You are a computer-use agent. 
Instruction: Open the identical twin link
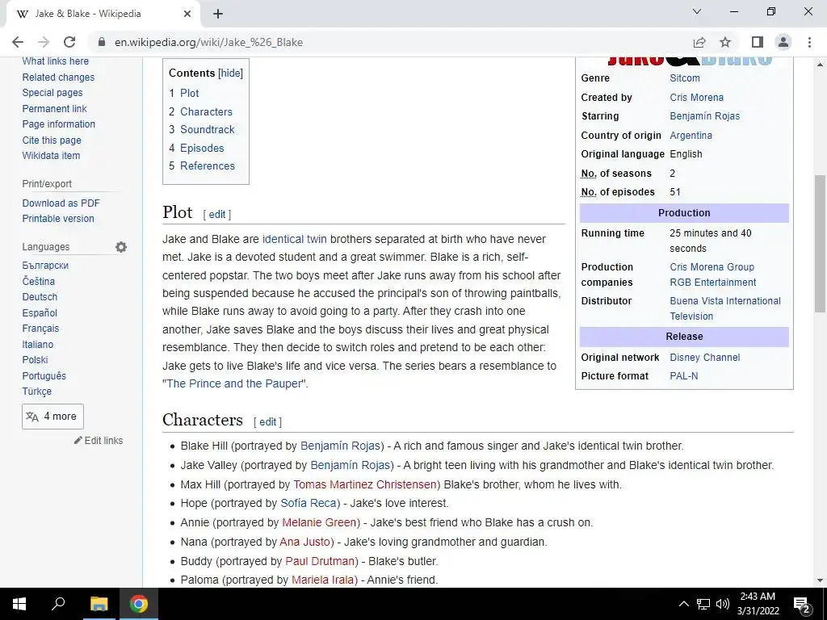[294, 239]
